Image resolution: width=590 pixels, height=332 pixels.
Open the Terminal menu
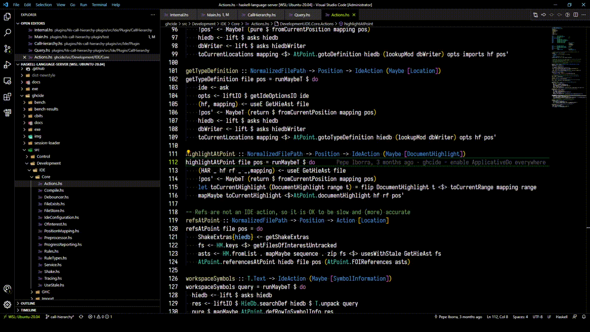(99, 5)
